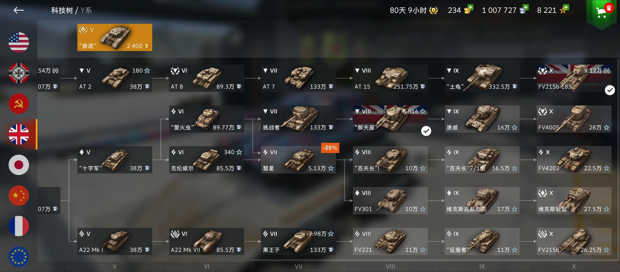Open premium tank "奋进" for 2 400 gold
This screenshot has height=272, width=620.
[x=115, y=37]
